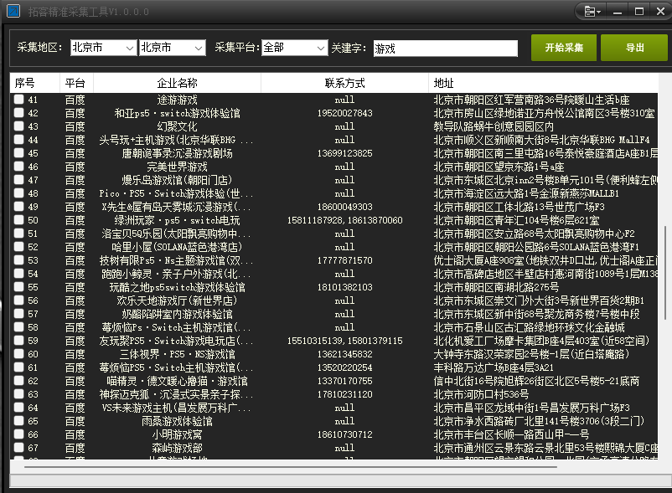Sort by the 序号 column header
The image size is (672, 493).
click(24, 84)
